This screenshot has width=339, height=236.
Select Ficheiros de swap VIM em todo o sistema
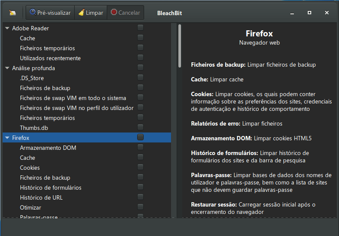(x=73, y=98)
